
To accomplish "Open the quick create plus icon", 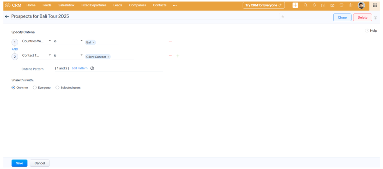I will pos(295,5).
